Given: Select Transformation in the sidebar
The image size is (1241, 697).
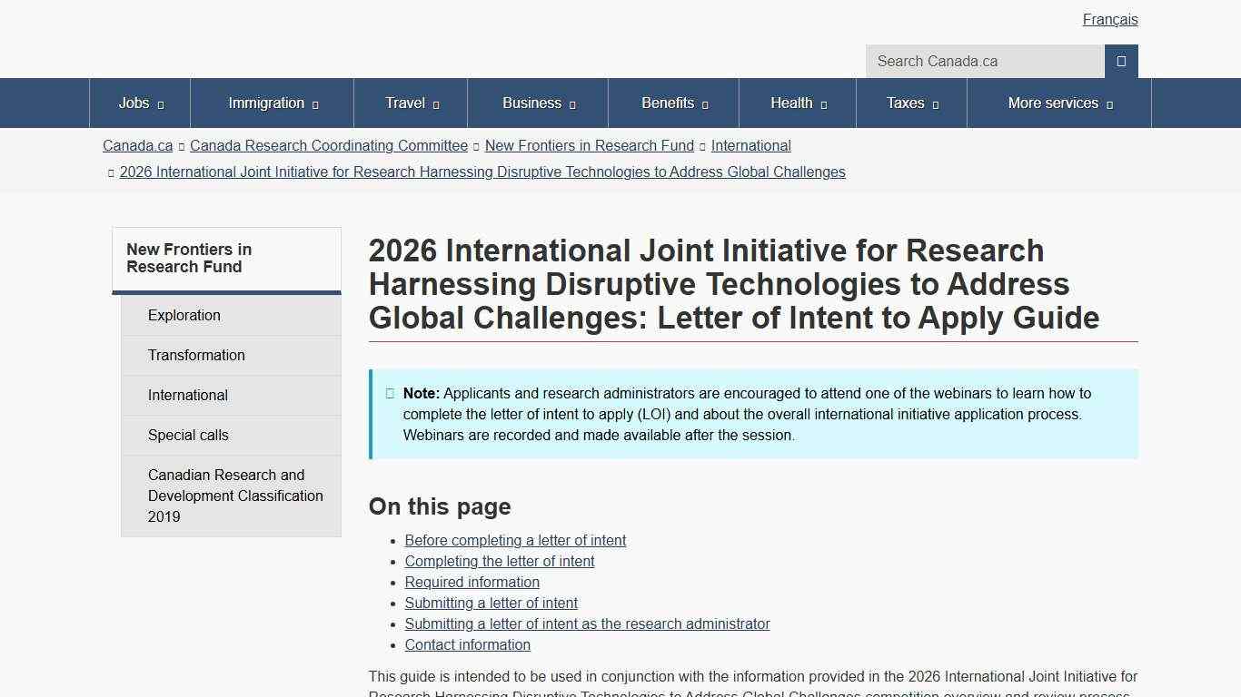Looking at the screenshot, I should click(x=196, y=355).
